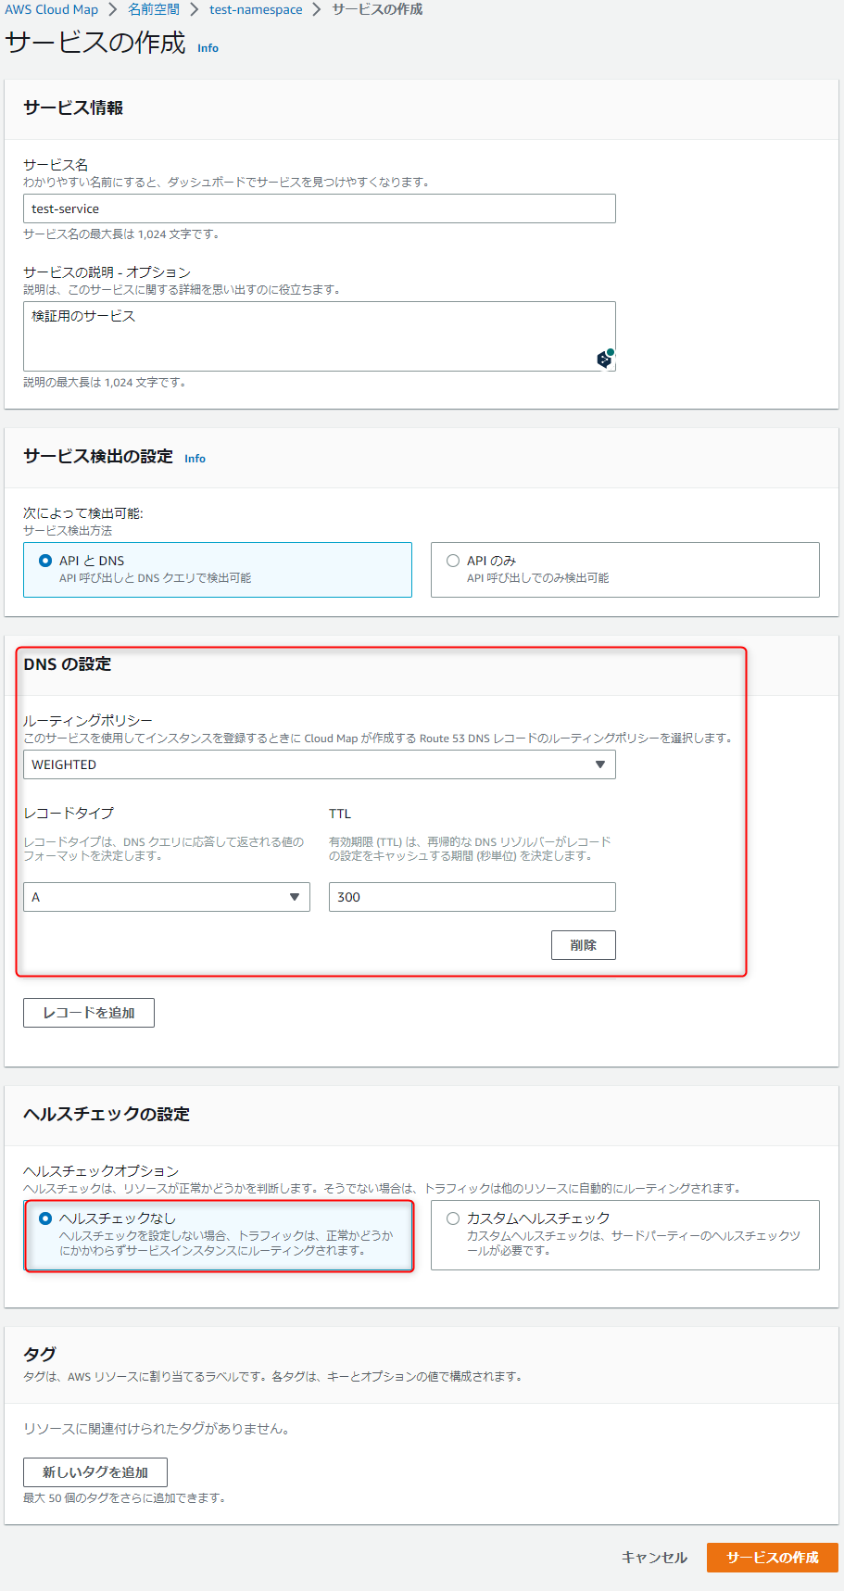Click the 最大 50 個のタグをさらに追加できます。 note
844x1591 pixels.
[127, 1497]
